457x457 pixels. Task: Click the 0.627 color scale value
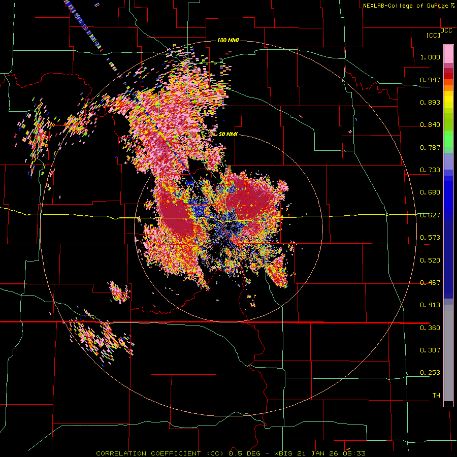[x=430, y=215]
